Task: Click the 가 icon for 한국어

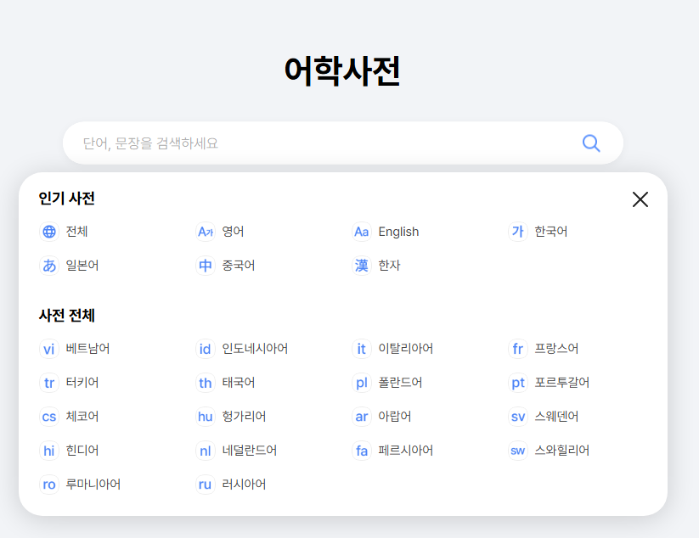Action: (x=518, y=232)
